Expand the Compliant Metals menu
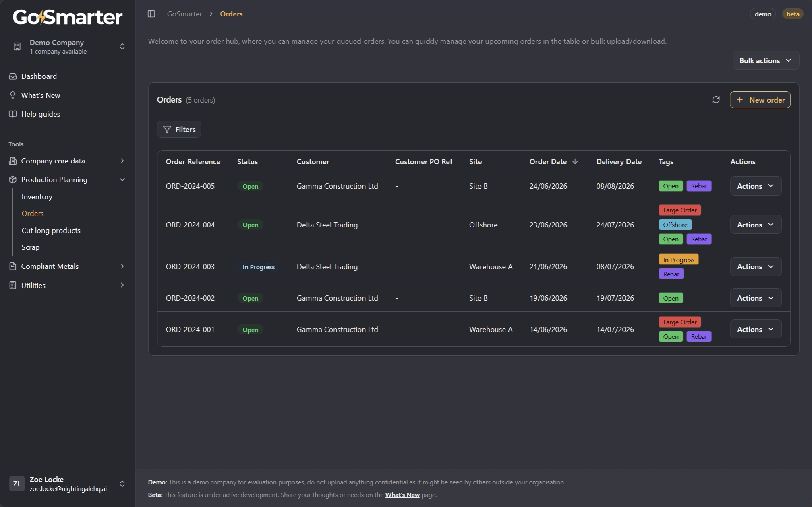 point(122,266)
